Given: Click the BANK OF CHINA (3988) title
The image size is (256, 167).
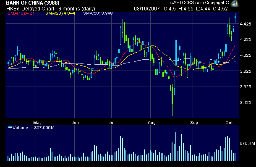Looking at the screenshot, I should pos(33,3).
